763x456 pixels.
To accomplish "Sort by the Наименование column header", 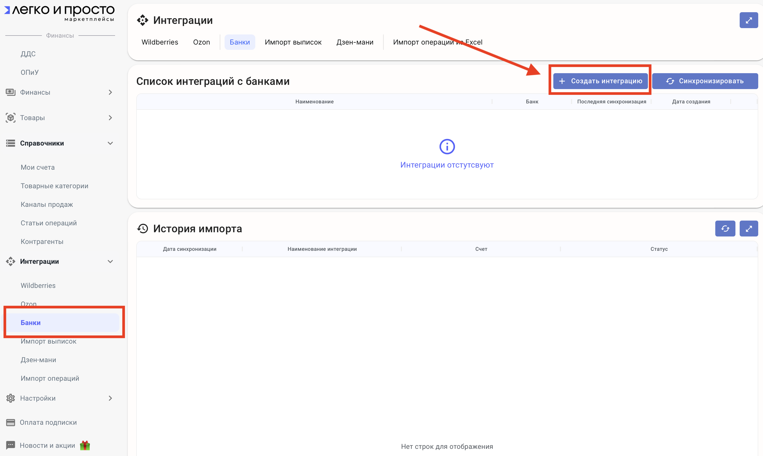I will (x=314, y=102).
